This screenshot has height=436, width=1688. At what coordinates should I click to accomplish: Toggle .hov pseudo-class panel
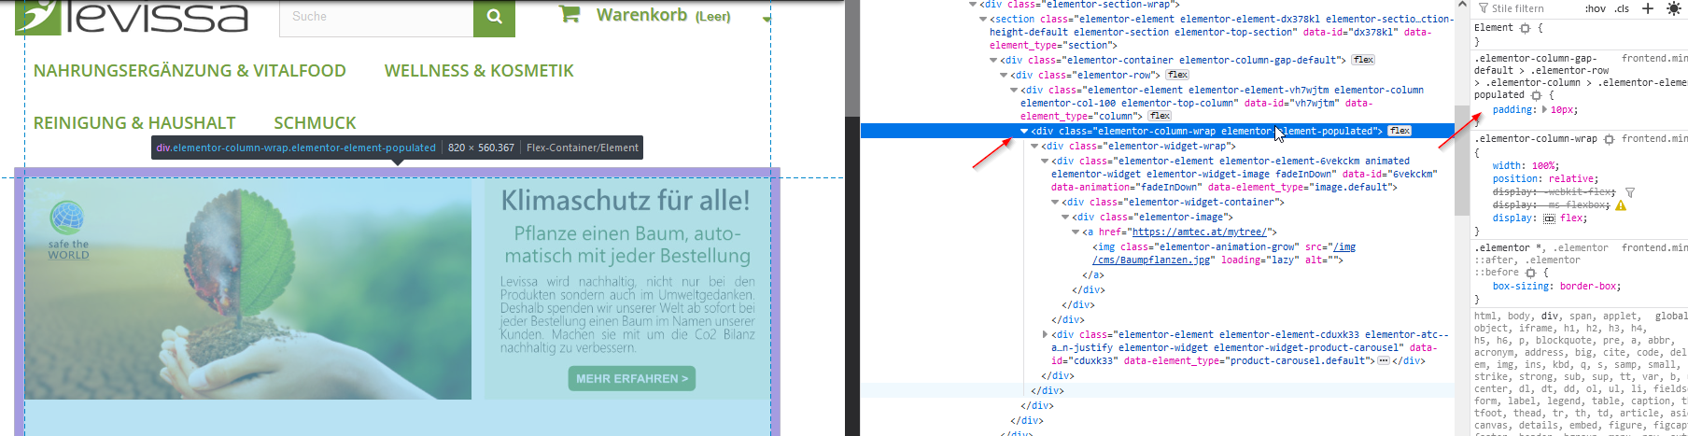[1596, 8]
